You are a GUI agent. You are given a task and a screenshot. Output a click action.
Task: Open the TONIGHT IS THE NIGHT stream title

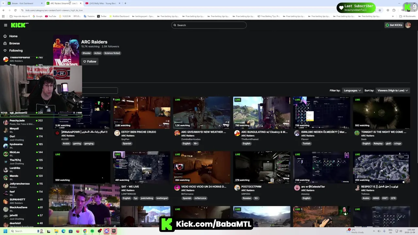384,132
